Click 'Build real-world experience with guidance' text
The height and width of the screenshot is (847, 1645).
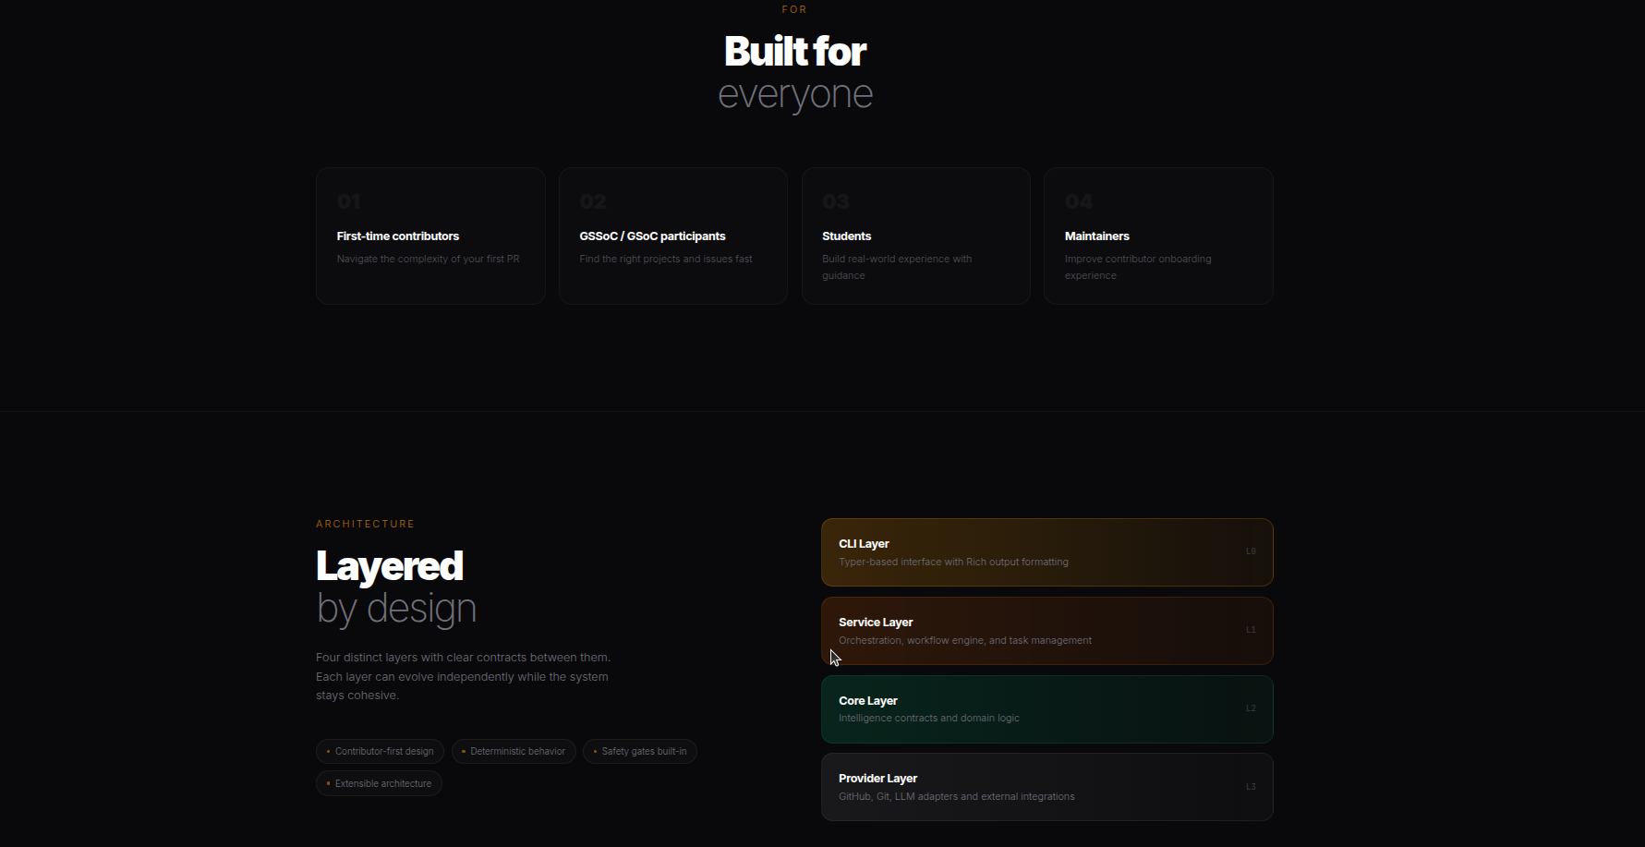pos(897,267)
